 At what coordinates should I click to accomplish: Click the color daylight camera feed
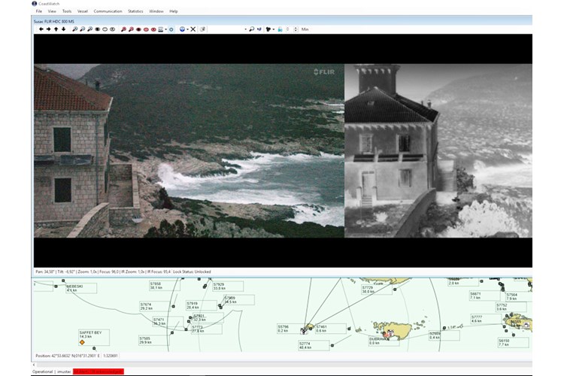point(190,150)
